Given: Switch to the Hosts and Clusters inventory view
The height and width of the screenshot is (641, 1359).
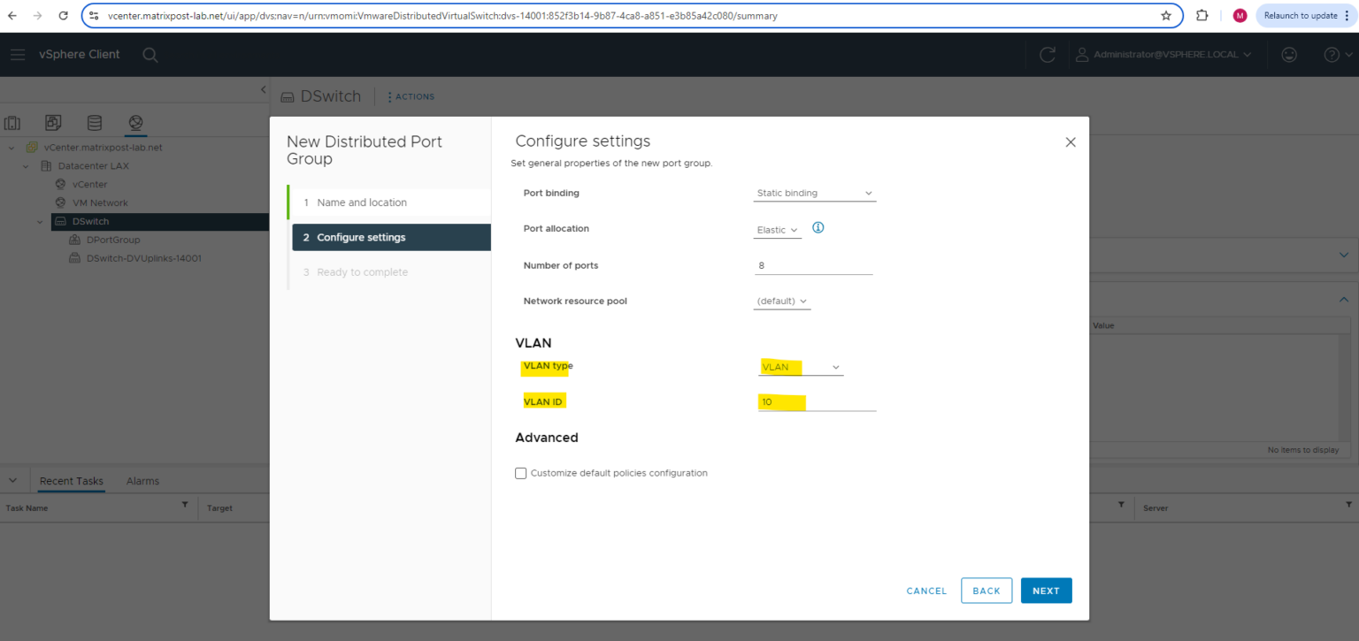Looking at the screenshot, I should 12,122.
